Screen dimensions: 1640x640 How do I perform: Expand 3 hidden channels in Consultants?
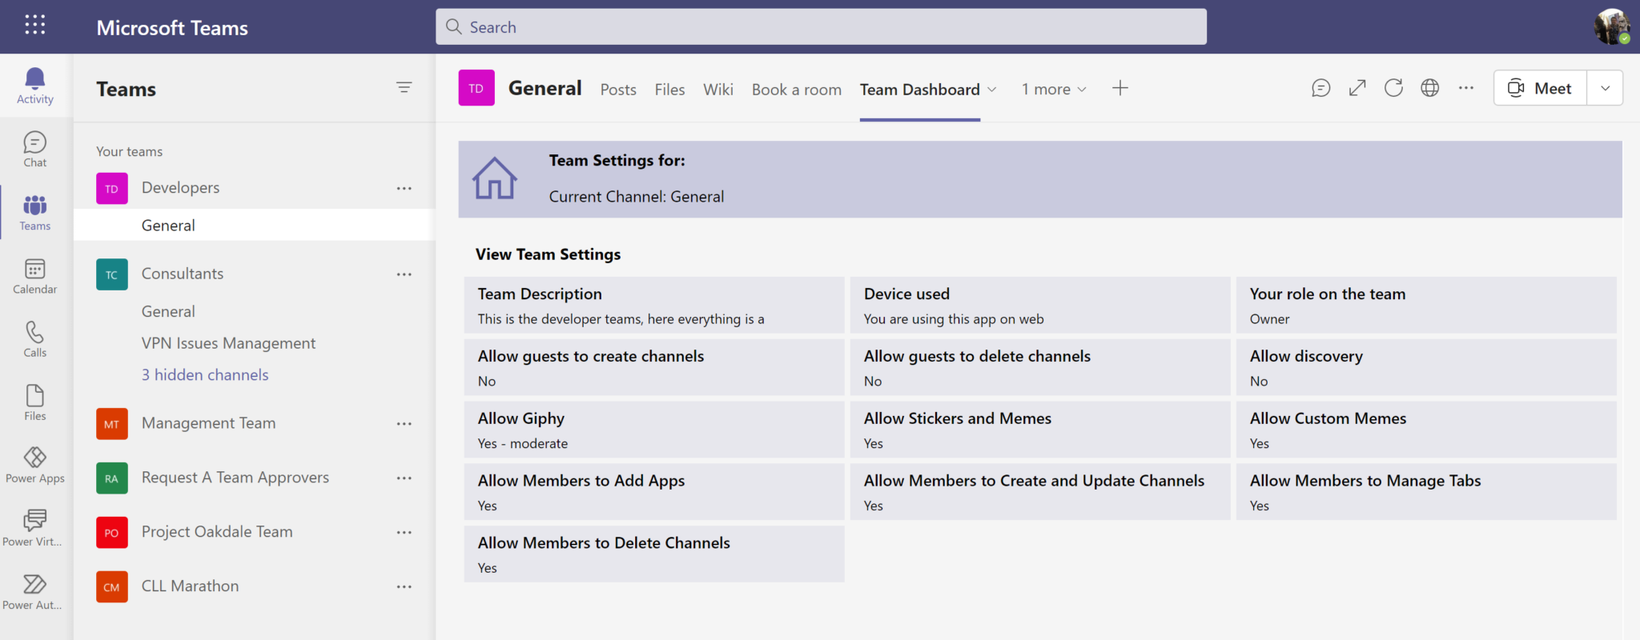point(205,374)
